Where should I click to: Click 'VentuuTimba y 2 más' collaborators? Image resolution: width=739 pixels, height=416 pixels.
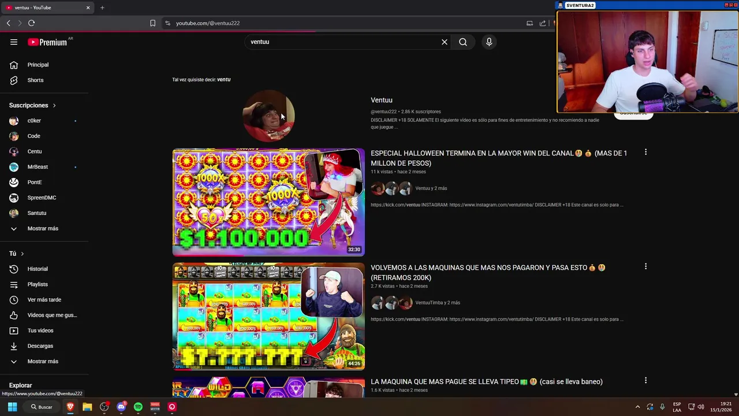[438, 303]
